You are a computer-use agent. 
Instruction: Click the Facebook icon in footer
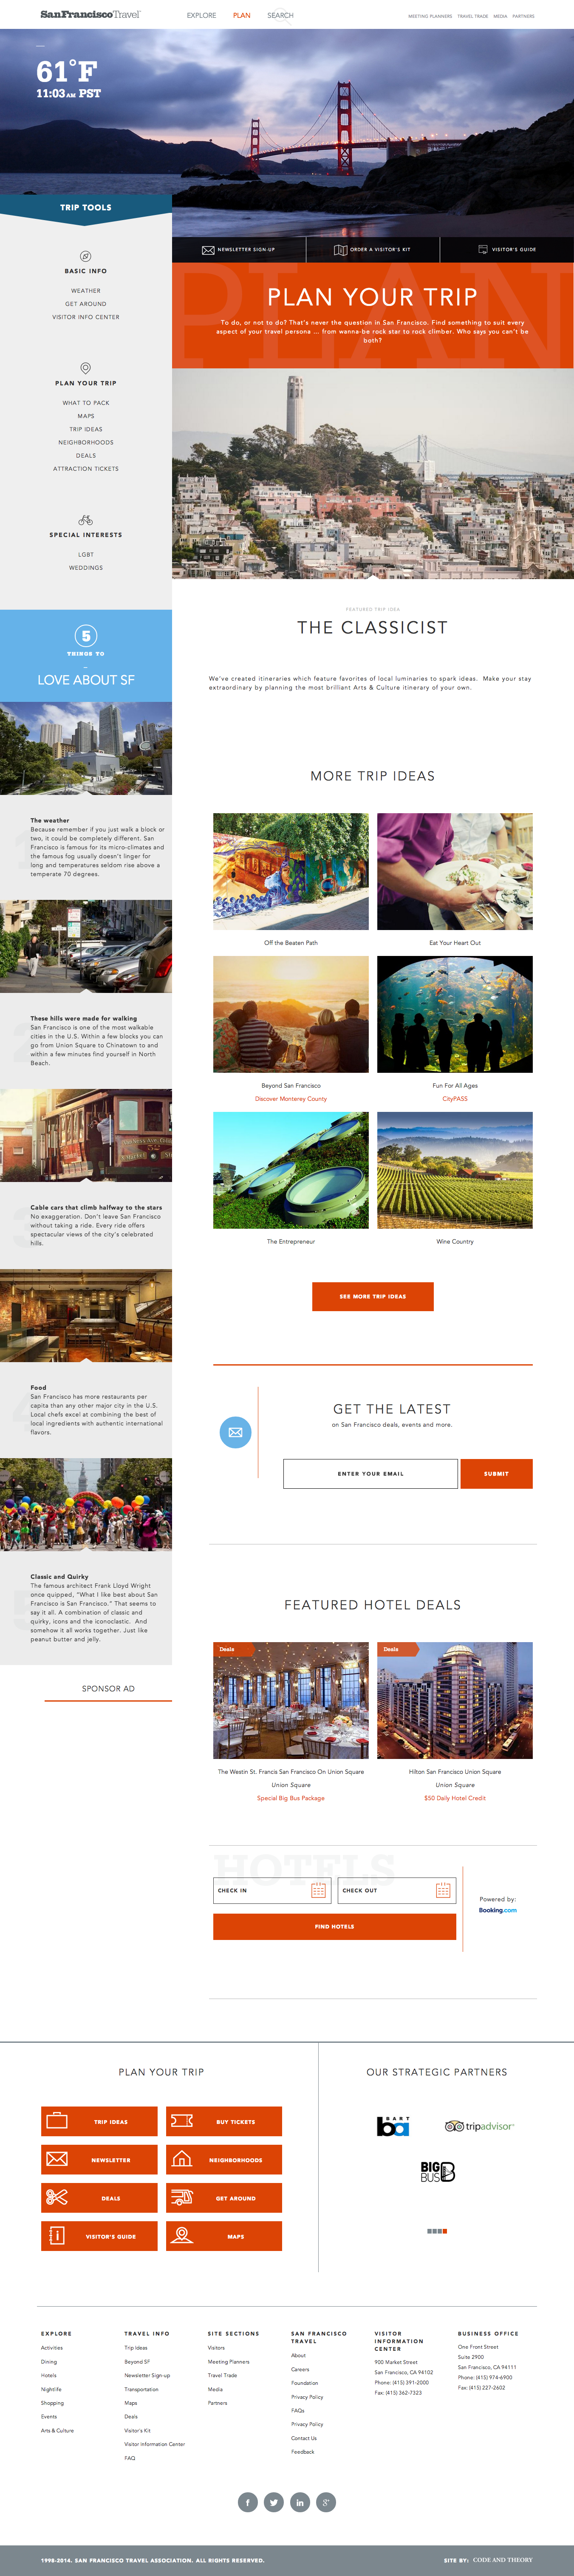[248, 2503]
